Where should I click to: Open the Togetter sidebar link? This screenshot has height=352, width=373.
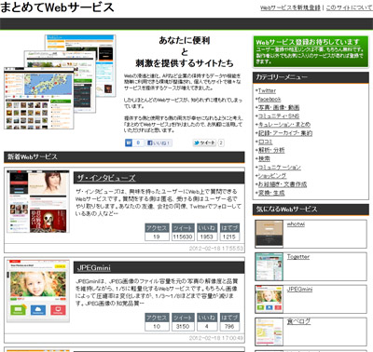coord(298,257)
